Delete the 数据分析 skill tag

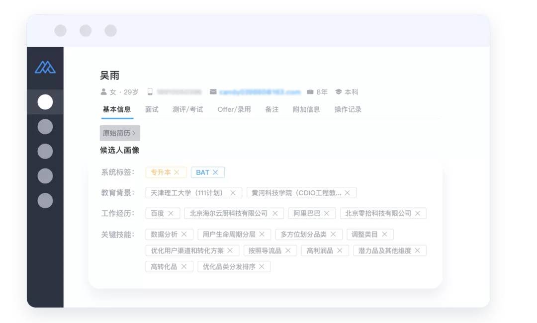pos(184,234)
